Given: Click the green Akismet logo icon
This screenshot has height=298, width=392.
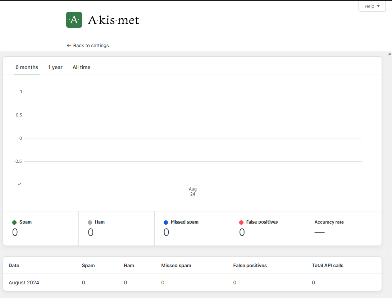Looking at the screenshot, I should click(x=74, y=20).
